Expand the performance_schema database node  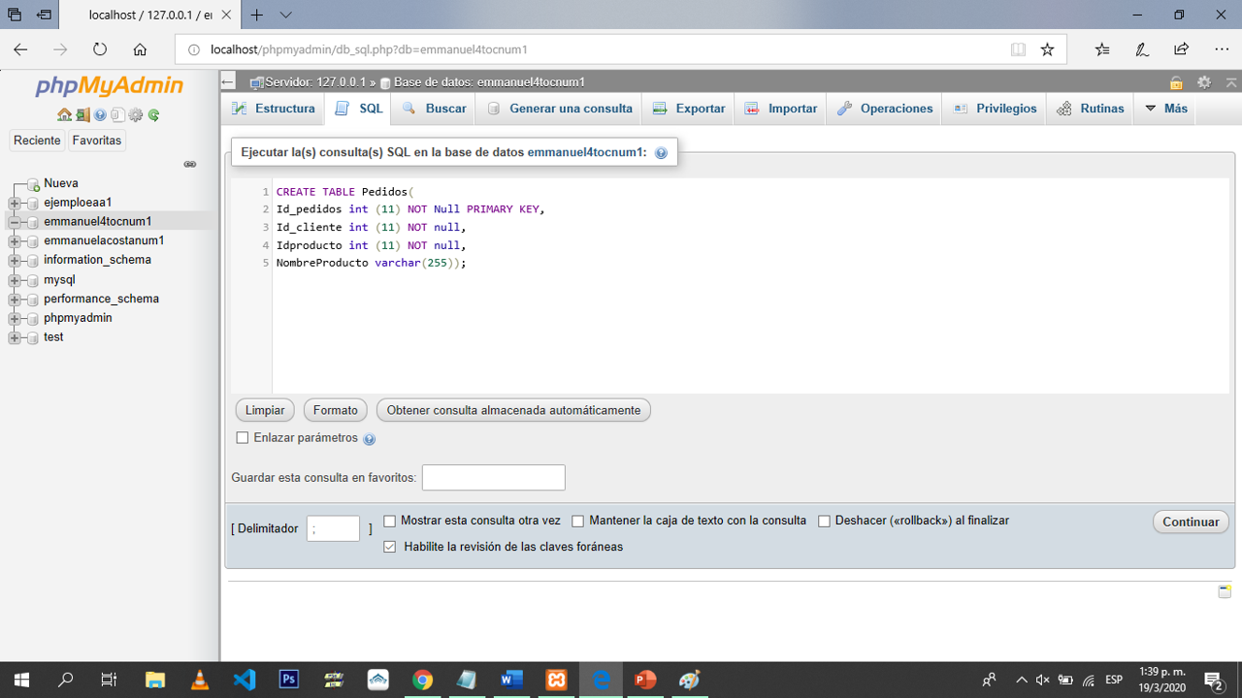click(x=14, y=299)
